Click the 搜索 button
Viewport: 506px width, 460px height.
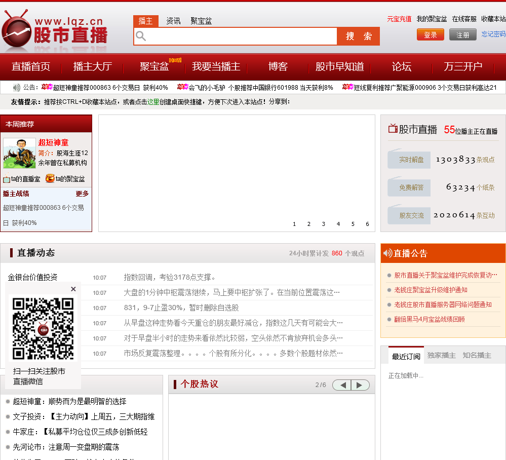click(358, 36)
